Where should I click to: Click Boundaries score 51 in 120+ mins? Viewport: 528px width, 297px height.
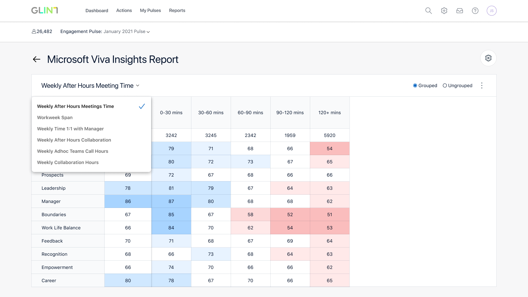pos(330,214)
